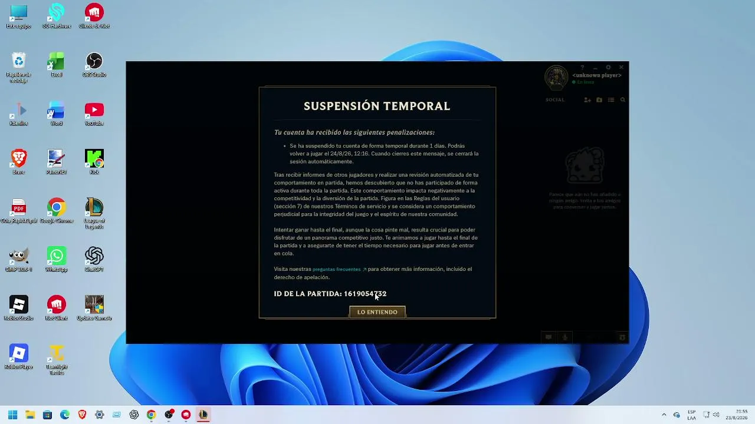Open Kick desktop shortcut
Screen dimensions: 755x424
pyautogui.click(x=94, y=162)
